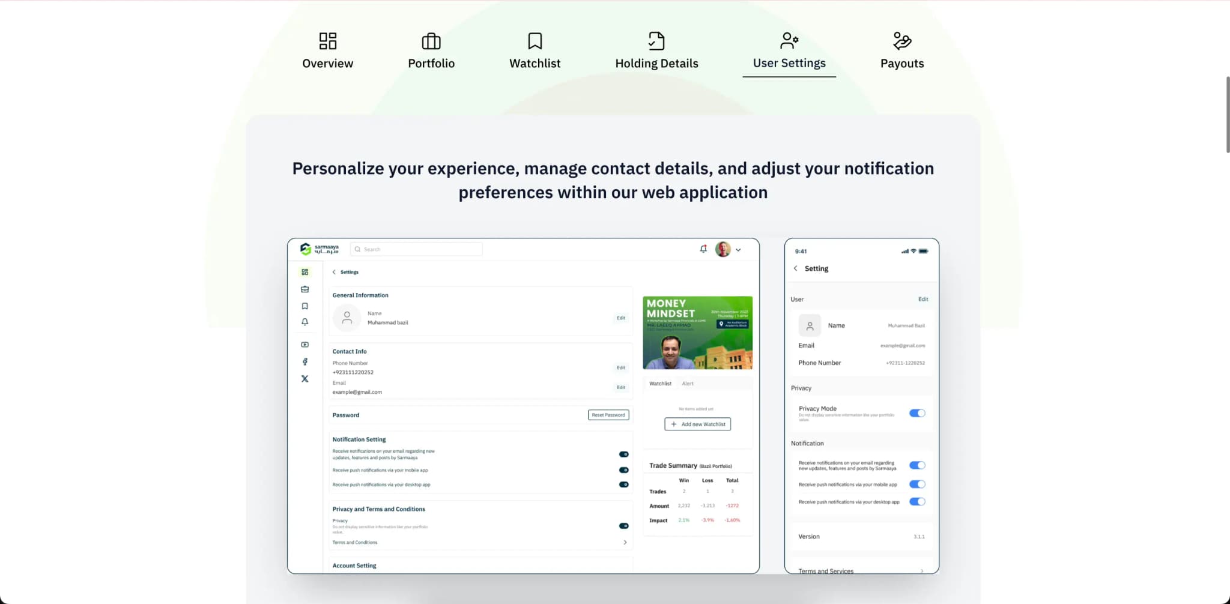
Task: Click the sidebar X (Twitter) icon
Action: point(305,379)
